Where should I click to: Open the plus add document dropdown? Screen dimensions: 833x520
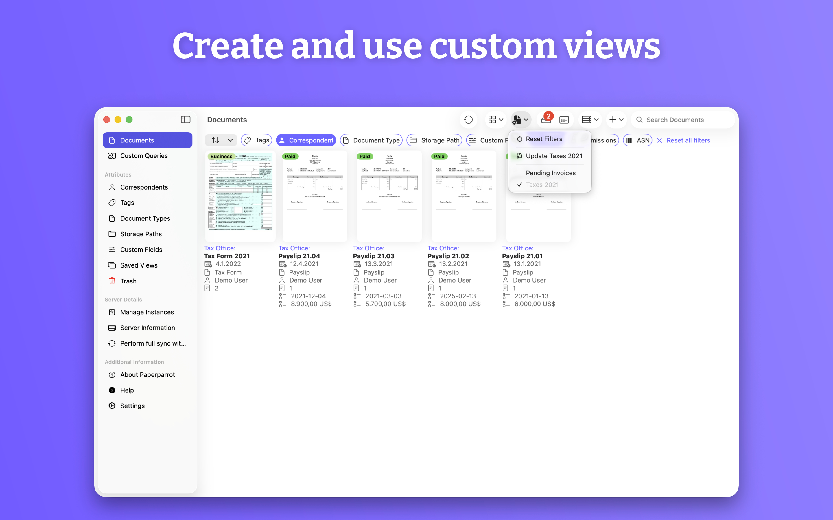coord(616,120)
